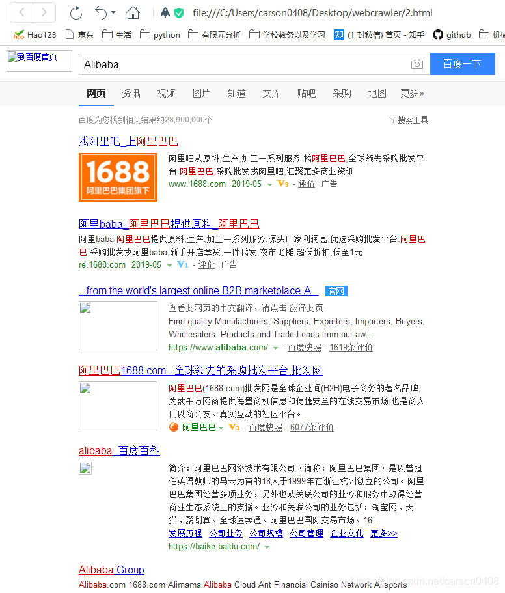
Task: Open the browser home page icon
Action: (133, 13)
